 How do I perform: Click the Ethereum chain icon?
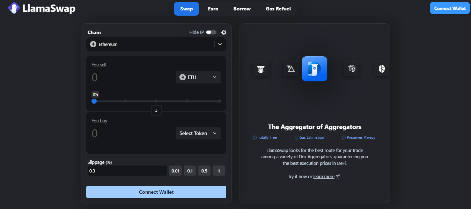(93, 45)
